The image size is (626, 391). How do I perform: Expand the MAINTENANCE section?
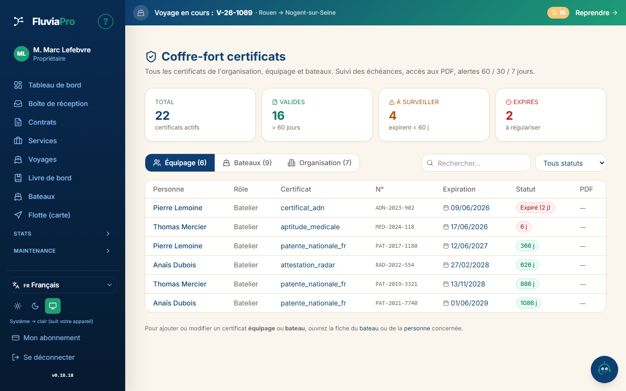[x=63, y=251]
